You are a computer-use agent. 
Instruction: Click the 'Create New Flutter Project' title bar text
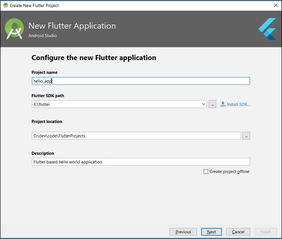point(34,5)
